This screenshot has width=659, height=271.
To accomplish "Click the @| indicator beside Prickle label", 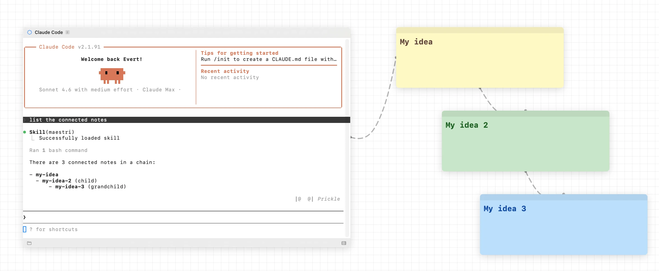I will (x=310, y=199).
